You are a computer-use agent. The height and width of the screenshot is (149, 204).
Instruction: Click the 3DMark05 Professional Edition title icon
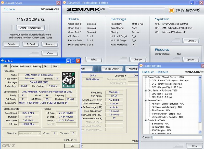coord(64,3)
